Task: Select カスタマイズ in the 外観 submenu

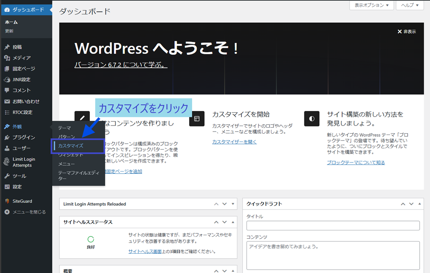Action: tap(71, 146)
